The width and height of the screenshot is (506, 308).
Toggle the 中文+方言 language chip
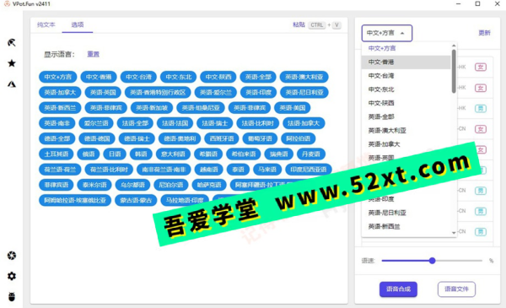pos(57,77)
